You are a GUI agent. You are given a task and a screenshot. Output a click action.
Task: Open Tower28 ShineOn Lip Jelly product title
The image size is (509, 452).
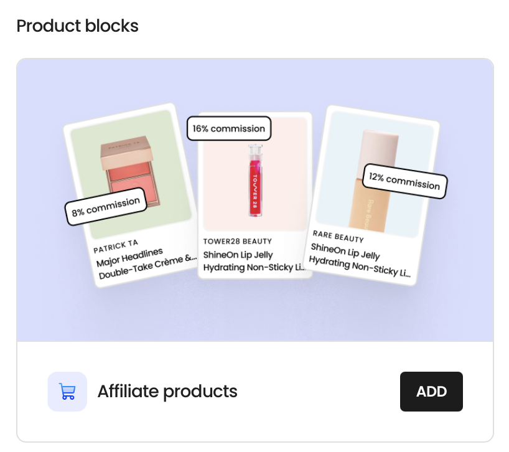click(x=254, y=261)
